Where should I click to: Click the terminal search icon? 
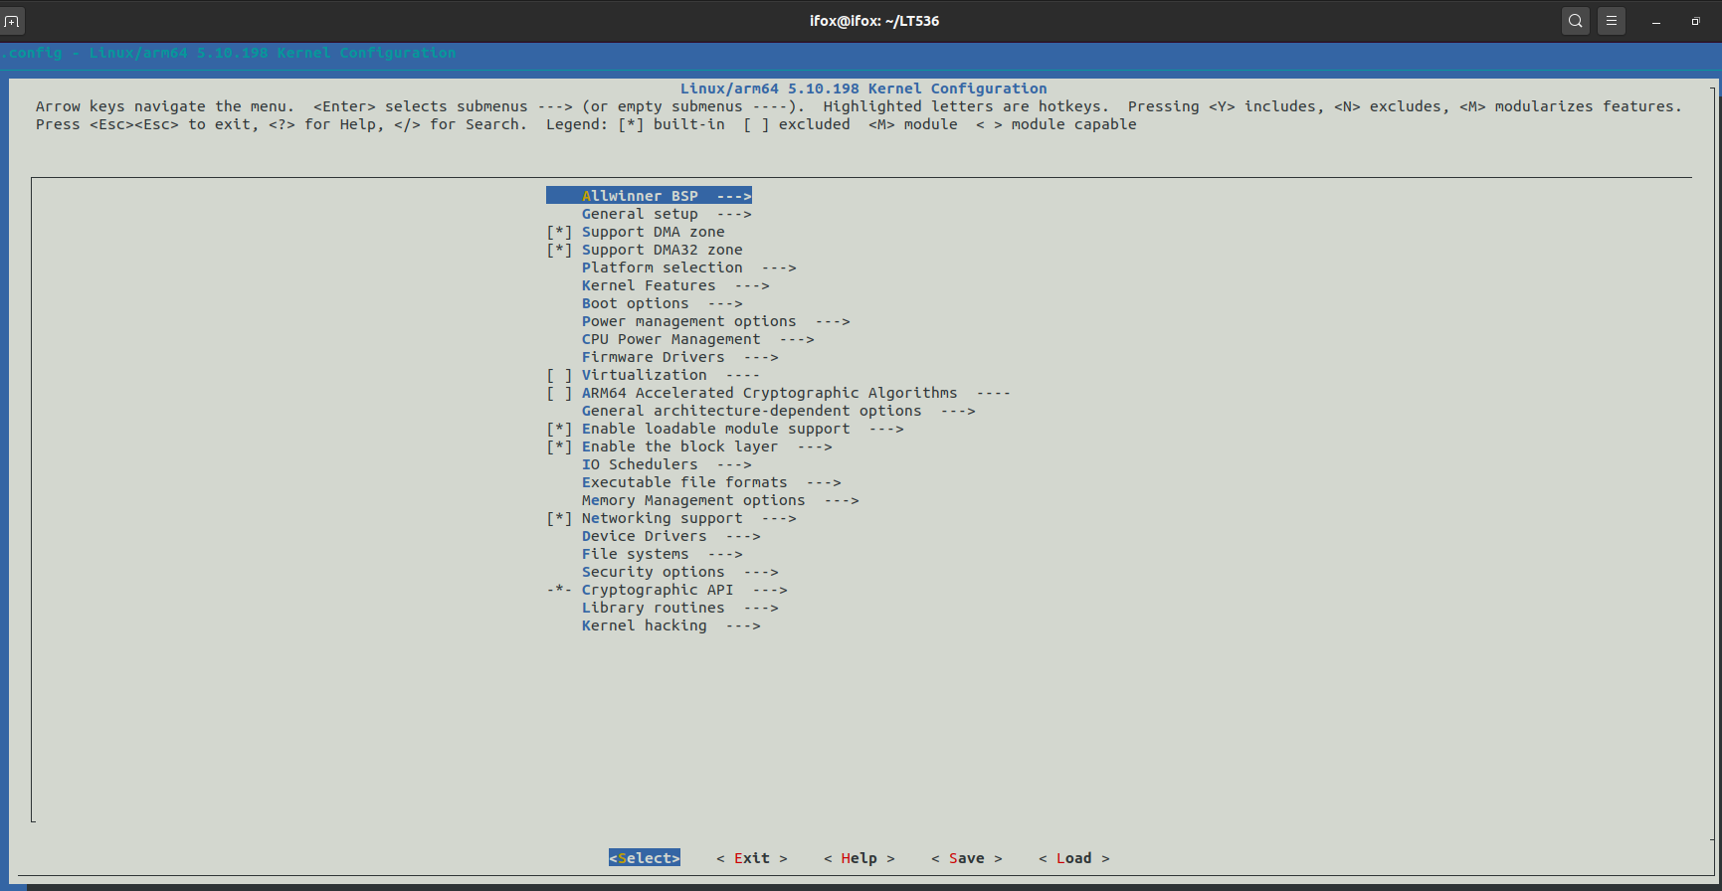[1576, 21]
